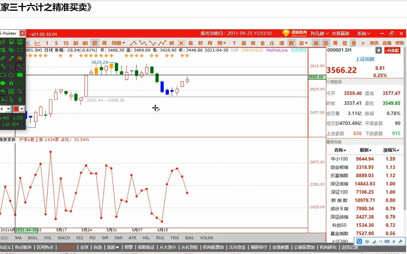Open the E-Pointer help question mark
The width and height of the screenshot is (407, 254).
(x=20, y=100)
